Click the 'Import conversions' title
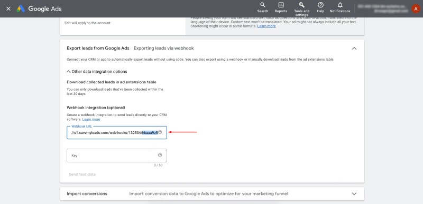The height and width of the screenshot is (204, 423). (87, 194)
